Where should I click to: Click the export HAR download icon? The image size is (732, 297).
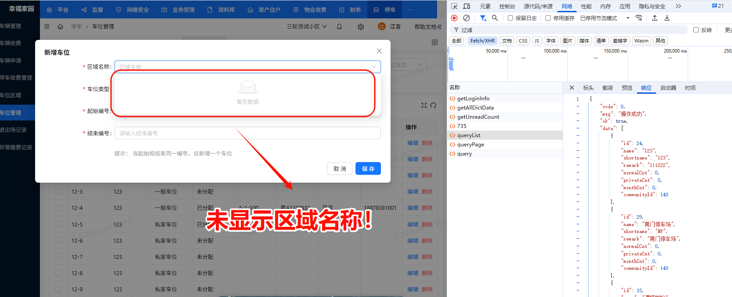(x=667, y=18)
